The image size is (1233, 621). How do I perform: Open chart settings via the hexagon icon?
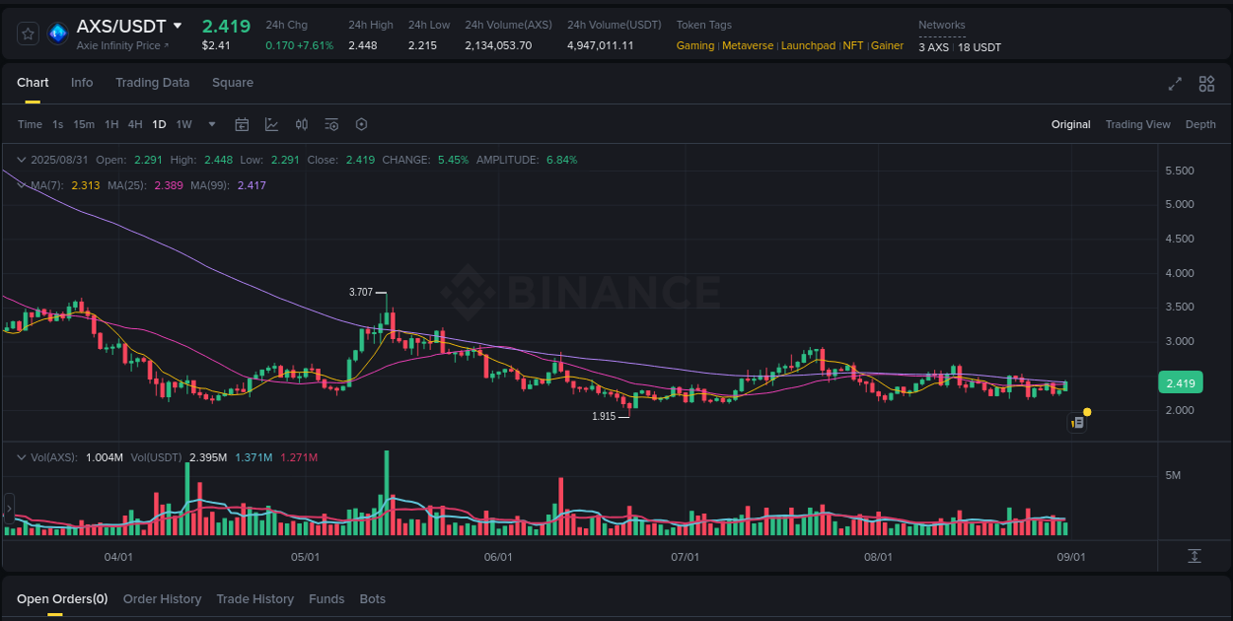[361, 124]
